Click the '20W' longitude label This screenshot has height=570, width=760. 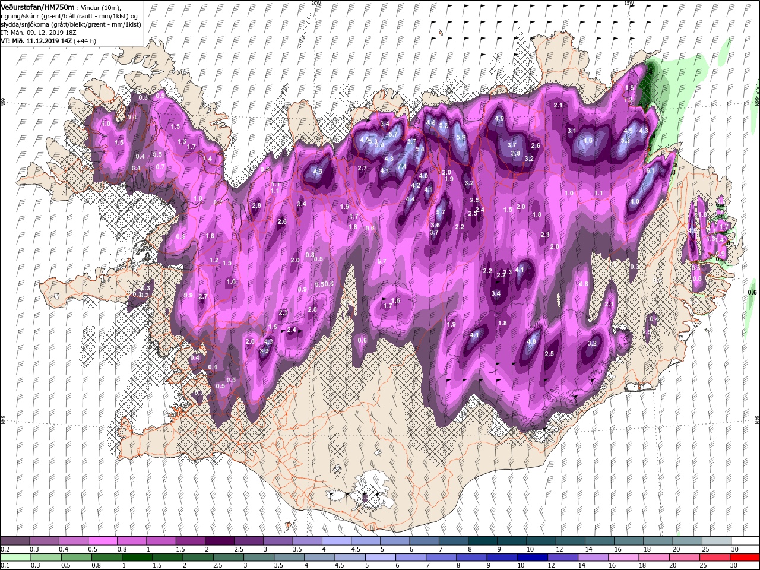[x=316, y=3]
